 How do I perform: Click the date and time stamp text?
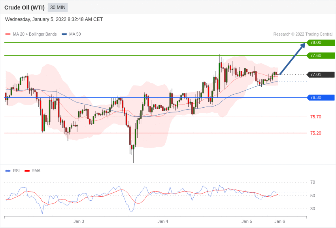click(54, 19)
